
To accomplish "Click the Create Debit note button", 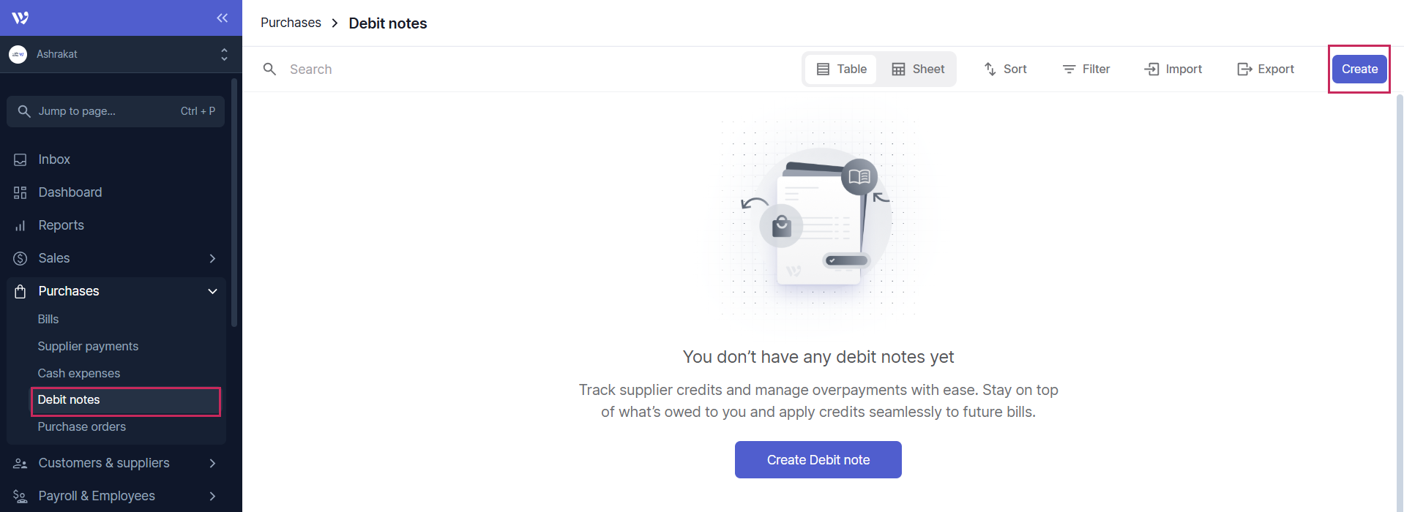I will click(x=818, y=459).
